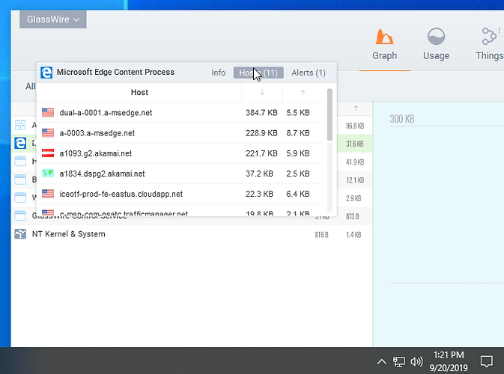Select host dual-a-0001.a-msedge.net
This screenshot has height=374, width=504.
(x=106, y=113)
